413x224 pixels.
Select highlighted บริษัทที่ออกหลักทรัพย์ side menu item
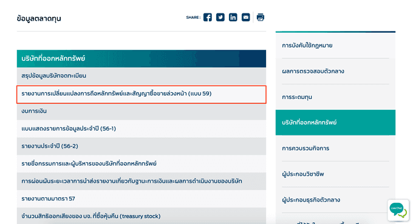click(x=335, y=123)
